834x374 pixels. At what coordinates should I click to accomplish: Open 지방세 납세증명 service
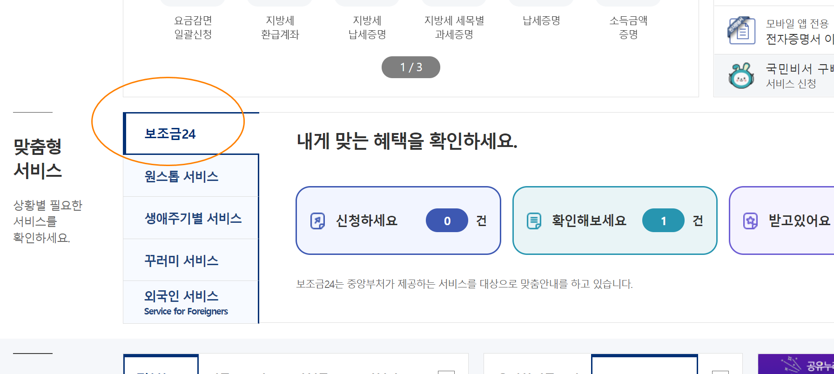[x=367, y=27]
